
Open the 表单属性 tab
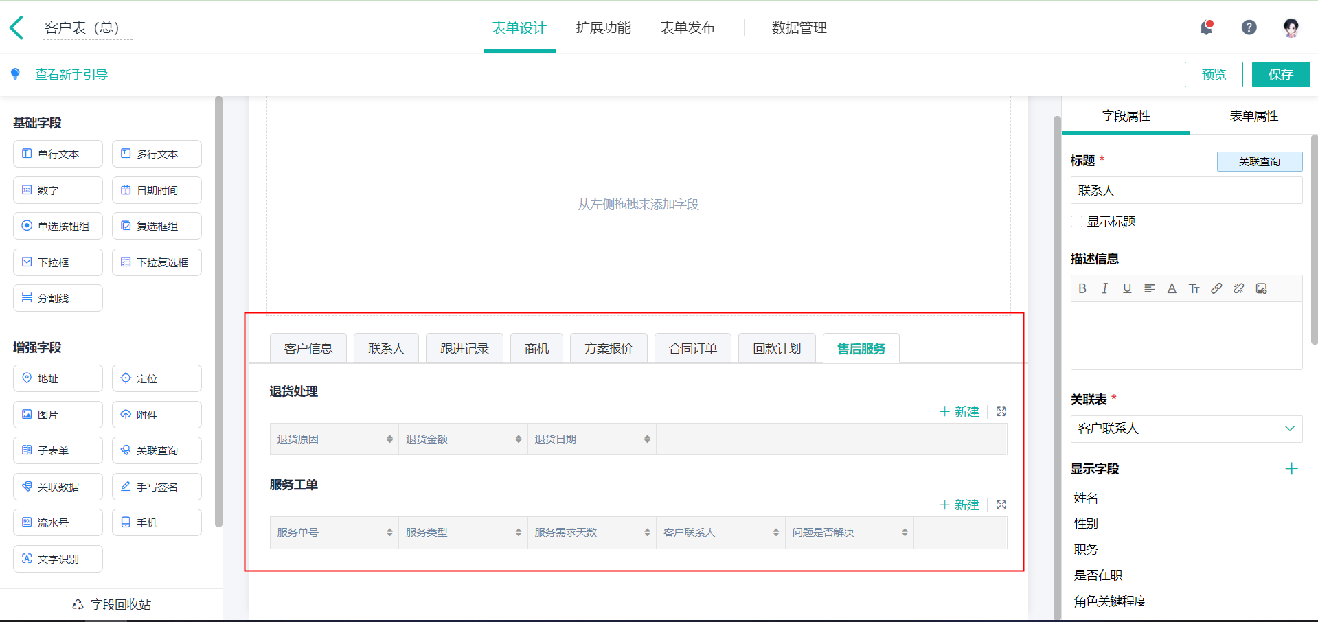tap(1253, 116)
